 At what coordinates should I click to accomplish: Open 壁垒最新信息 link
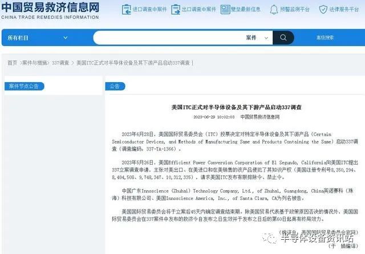pos(246,9)
